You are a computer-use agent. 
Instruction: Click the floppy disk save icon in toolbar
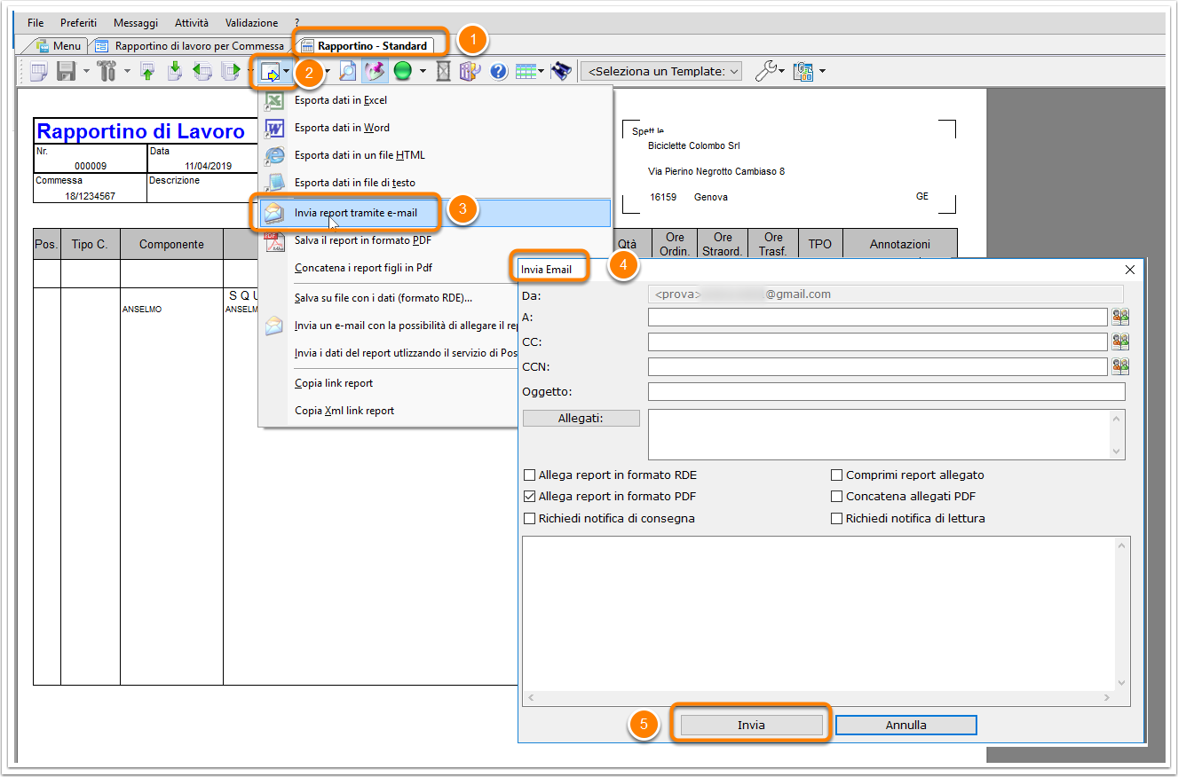(66, 72)
